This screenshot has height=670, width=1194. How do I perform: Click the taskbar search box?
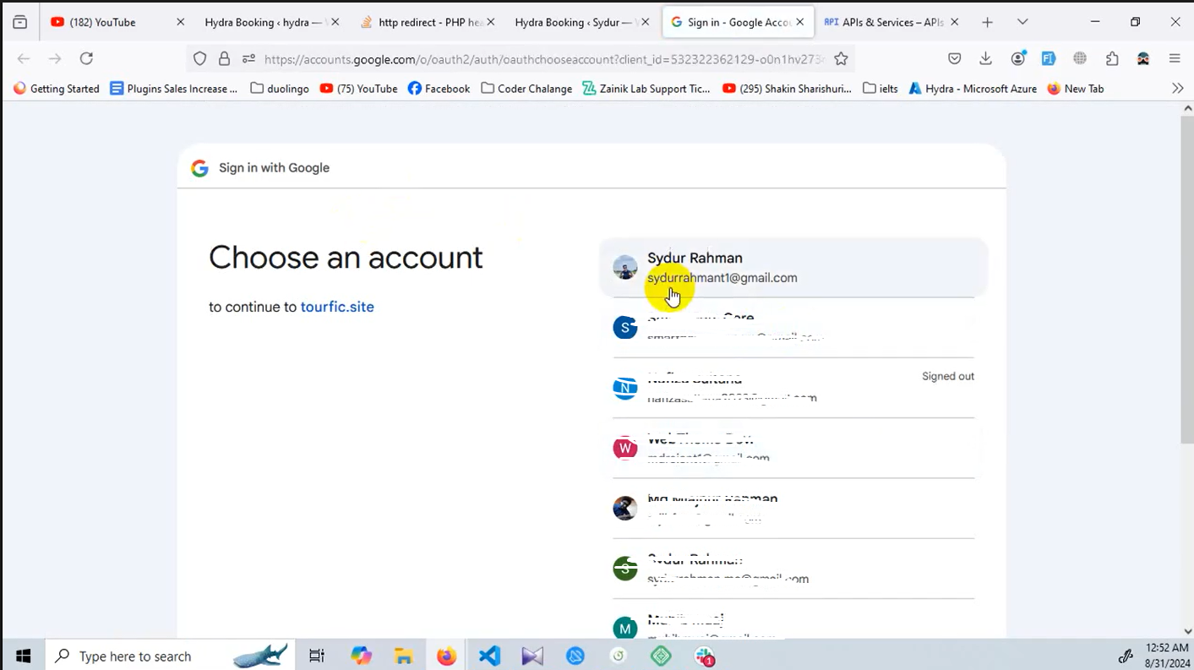169,656
